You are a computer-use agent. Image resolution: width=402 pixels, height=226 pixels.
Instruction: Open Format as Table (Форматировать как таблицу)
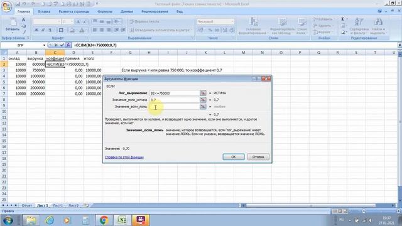click(x=281, y=26)
